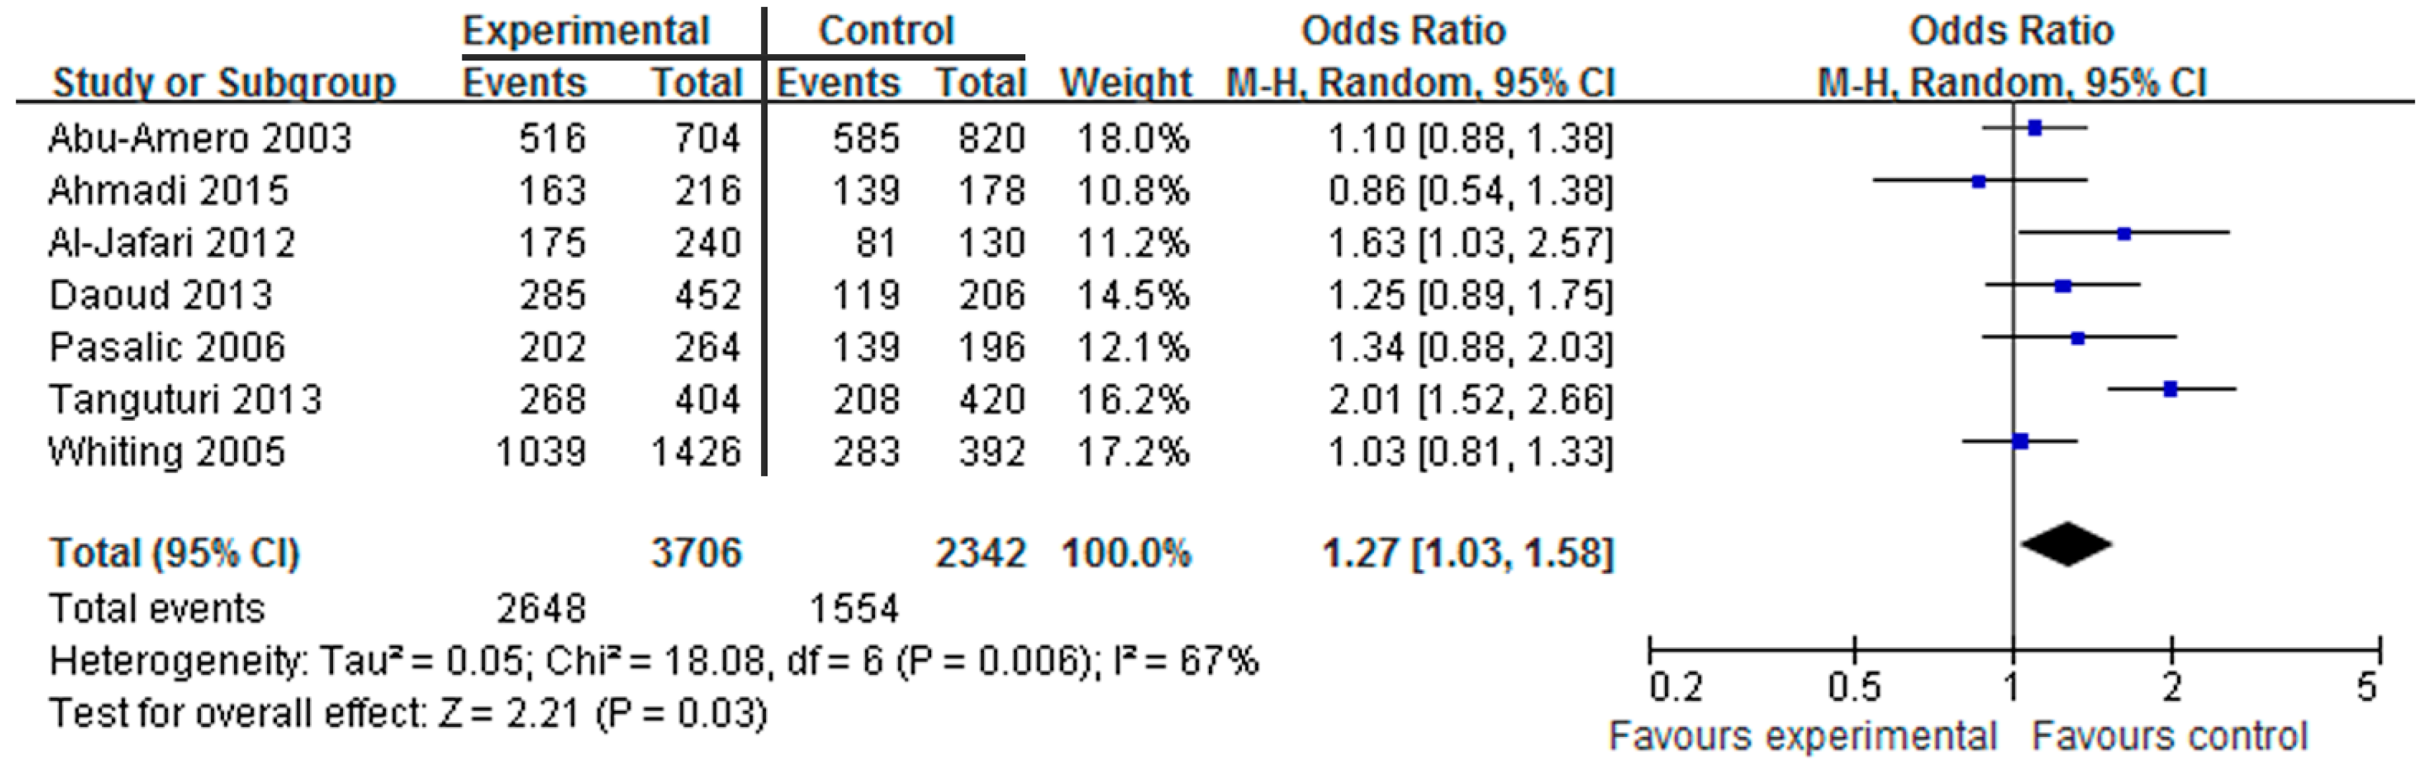Viewport: 2431px width, 777px height.
Task: Select the blue square marker for Al-Jafari 2012
Action: pos(2123,234)
